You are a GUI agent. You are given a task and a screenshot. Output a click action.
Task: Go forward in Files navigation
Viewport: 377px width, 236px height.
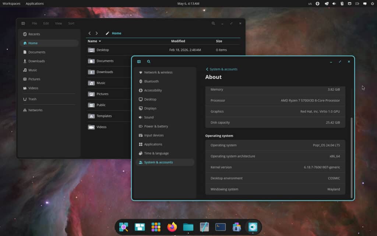point(97,33)
